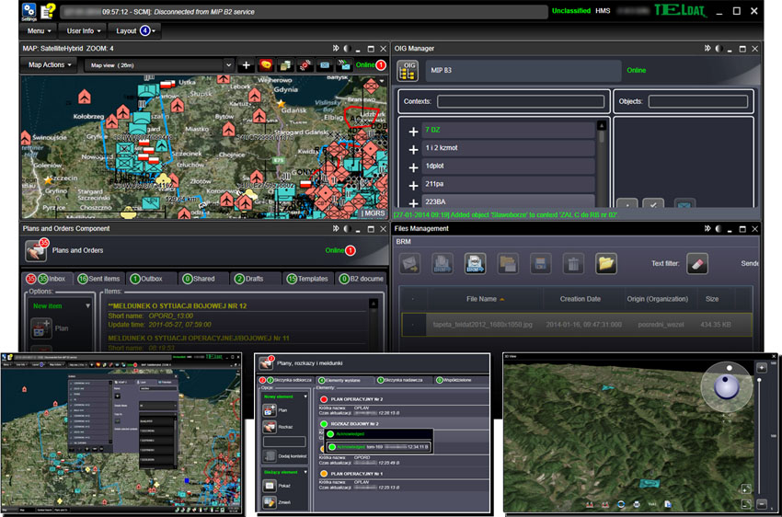Open the B2 documents tab
Viewport: 782px width, 517px height.
point(362,279)
